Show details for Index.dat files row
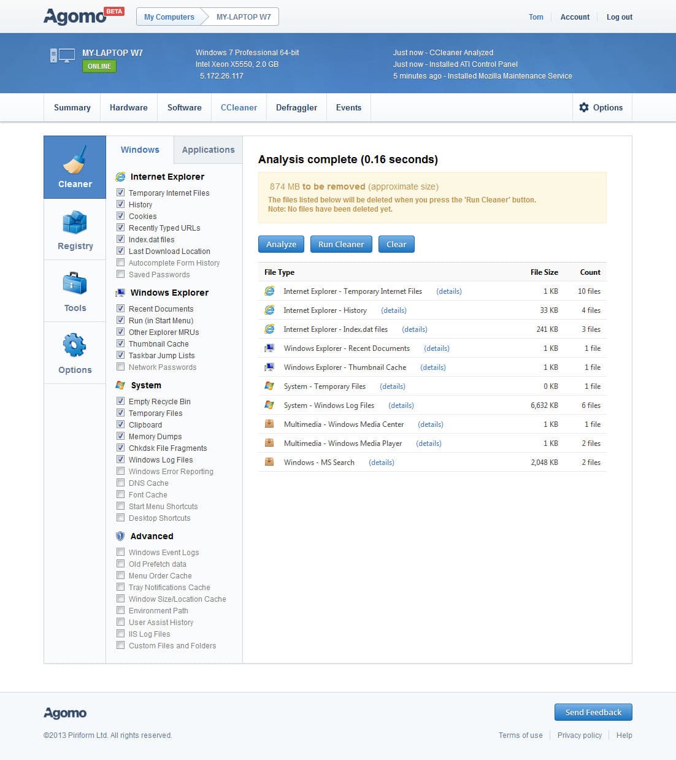 pos(414,329)
